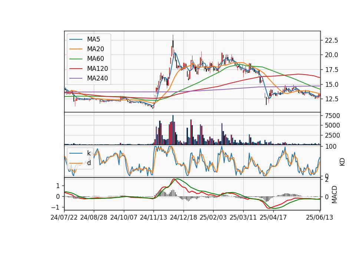The width and height of the screenshot is (356, 256).
Task: Click the MA120 legend label
Action: (x=98, y=69)
